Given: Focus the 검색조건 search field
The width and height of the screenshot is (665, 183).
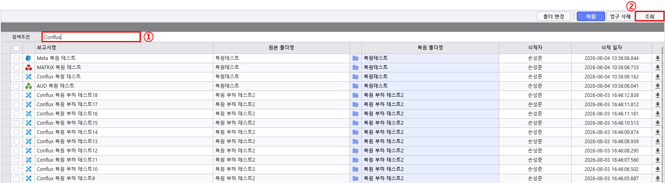Looking at the screenshot, I should pos(91,37).
